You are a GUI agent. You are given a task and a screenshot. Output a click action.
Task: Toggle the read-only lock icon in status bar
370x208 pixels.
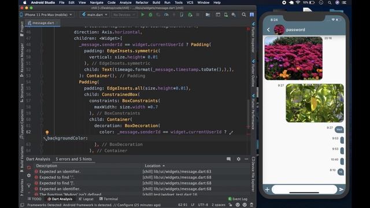click(230, 205)
